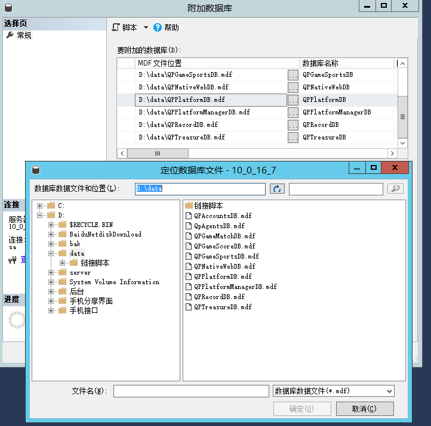Select QpAgentsDB.mdf file

[x=219, y=226]
